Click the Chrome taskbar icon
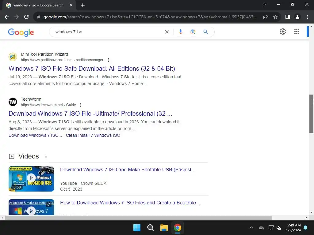The width and height of the screenshot is (314, 235). coord(178,228)
